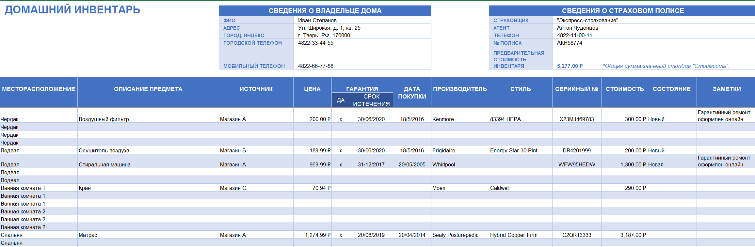Screen dimensions: 755x247
Task: Select the manufacturer cell "Frigidaire"
Action: tap(460, 150)
